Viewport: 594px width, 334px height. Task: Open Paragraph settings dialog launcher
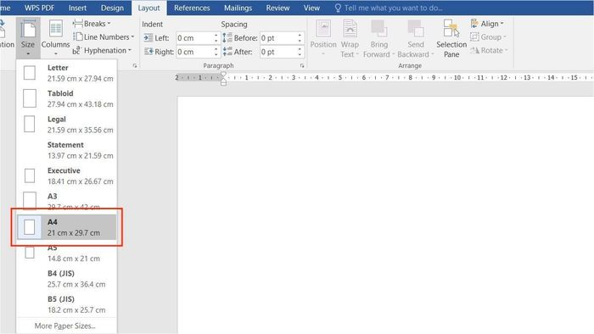tap(302, 65)
